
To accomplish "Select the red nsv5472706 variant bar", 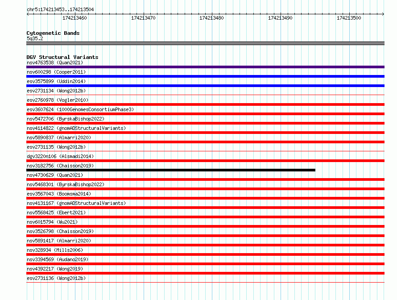I will point(205,123).
